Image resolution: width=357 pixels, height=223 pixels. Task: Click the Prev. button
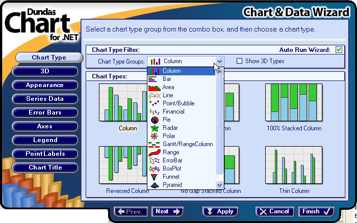click(131, 212)
